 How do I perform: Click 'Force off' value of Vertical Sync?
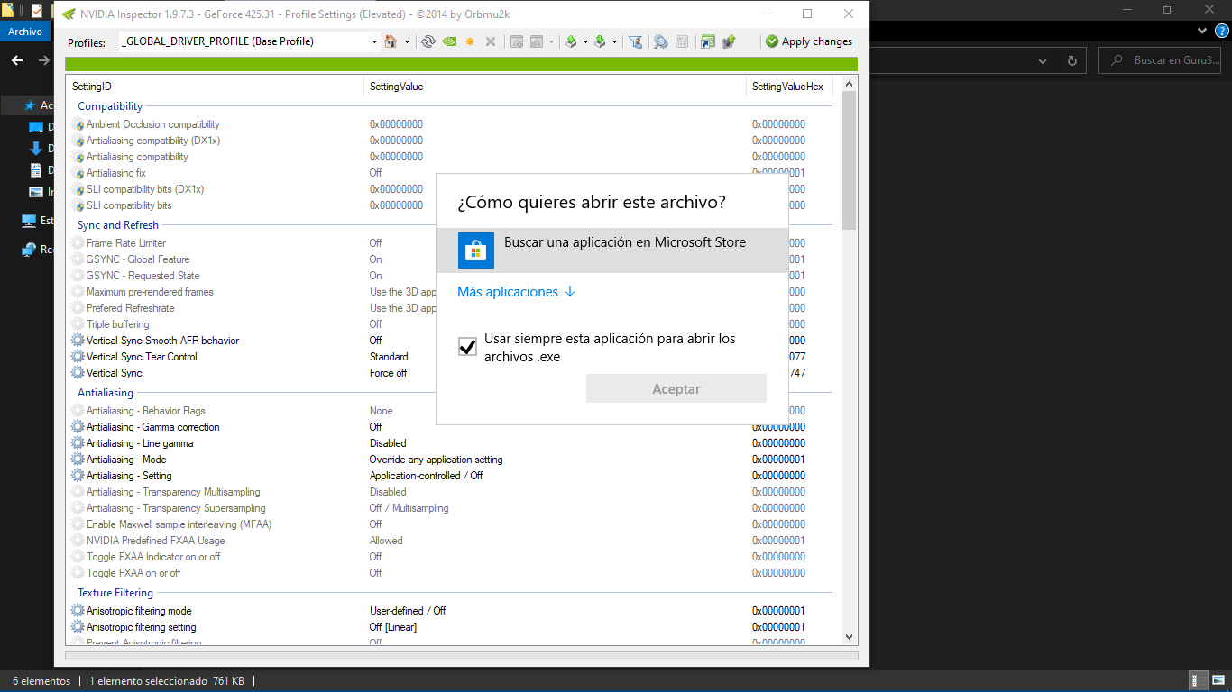point(388,373)
